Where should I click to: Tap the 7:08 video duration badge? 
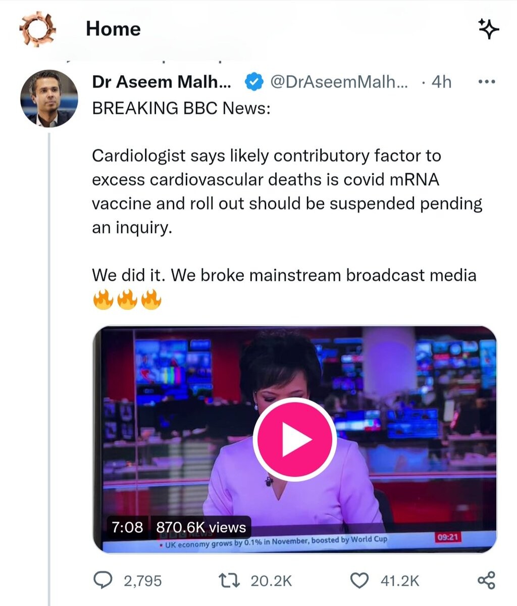(127, 527)
